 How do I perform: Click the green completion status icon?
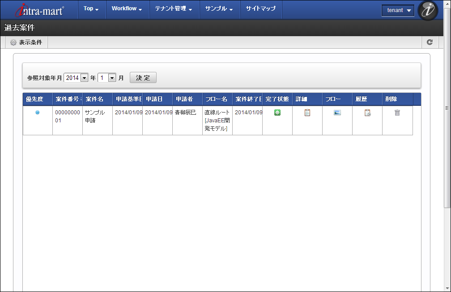coord(277,113)
